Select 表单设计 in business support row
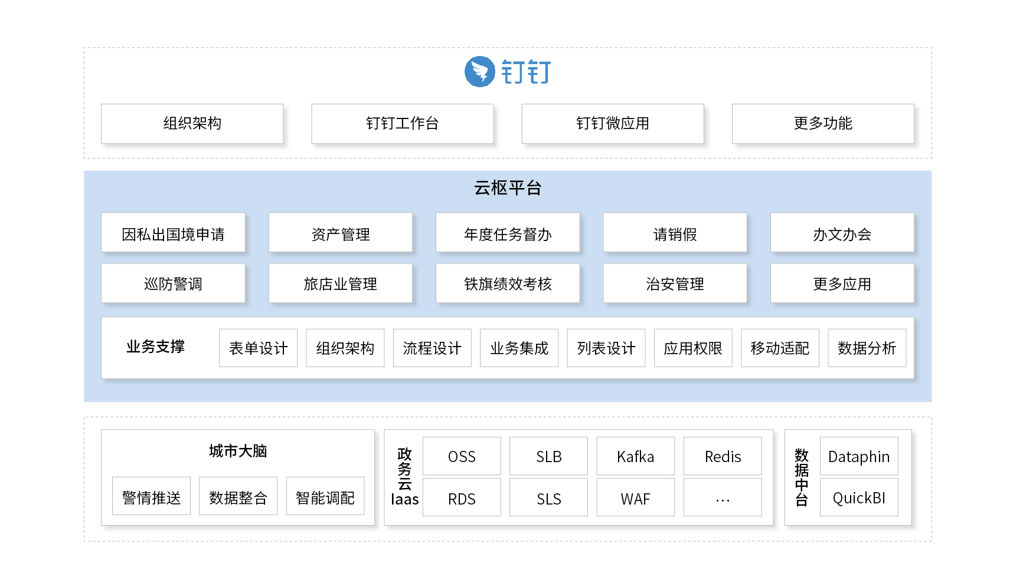 click(259, 348)
